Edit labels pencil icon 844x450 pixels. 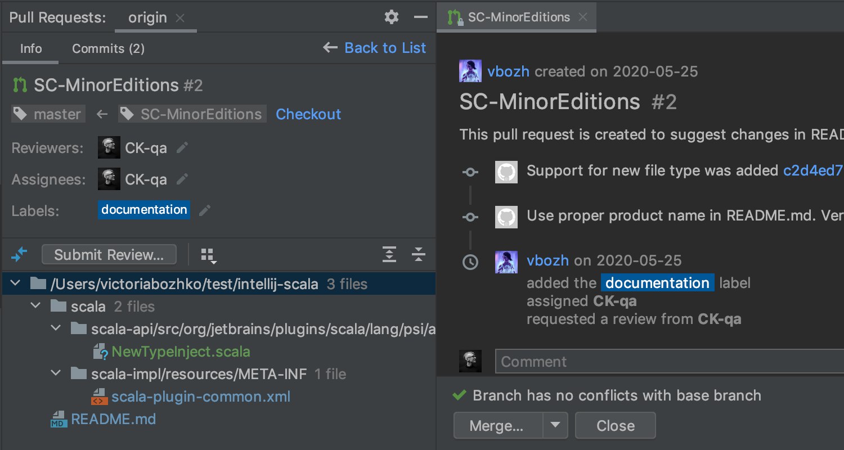tap(205, 210)
